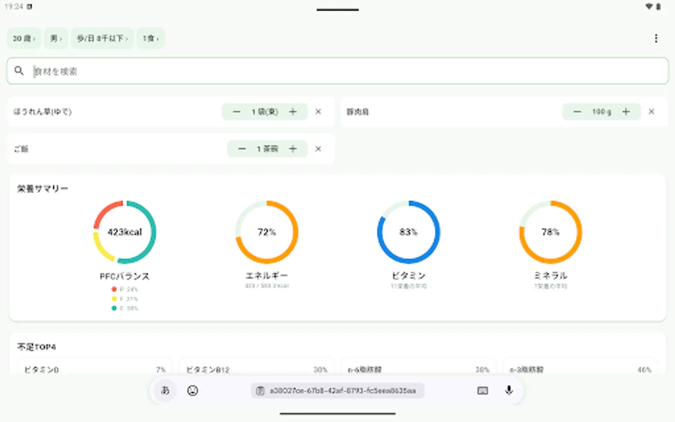Viewport: 675px width, 422px height.
Task: Open the overflow menu in the top-right corner
Action: (656, 38)
